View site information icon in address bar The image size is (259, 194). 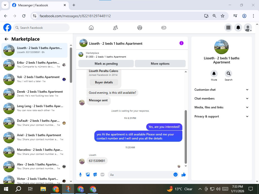(x=34, y=16)
